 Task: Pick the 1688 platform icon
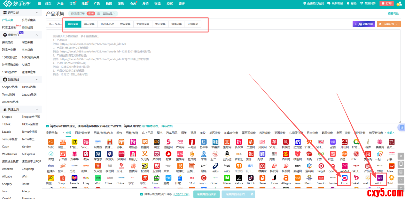click(x=51, y=142)
